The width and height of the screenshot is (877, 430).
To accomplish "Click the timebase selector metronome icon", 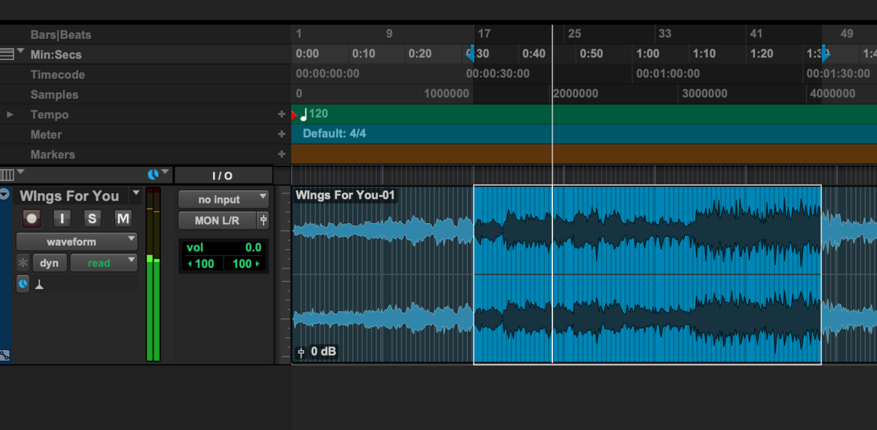I will click(40, 285).
